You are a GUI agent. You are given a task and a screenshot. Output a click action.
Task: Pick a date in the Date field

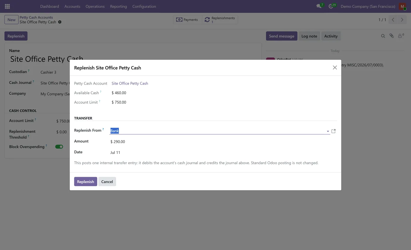click(x=223, y=152)
